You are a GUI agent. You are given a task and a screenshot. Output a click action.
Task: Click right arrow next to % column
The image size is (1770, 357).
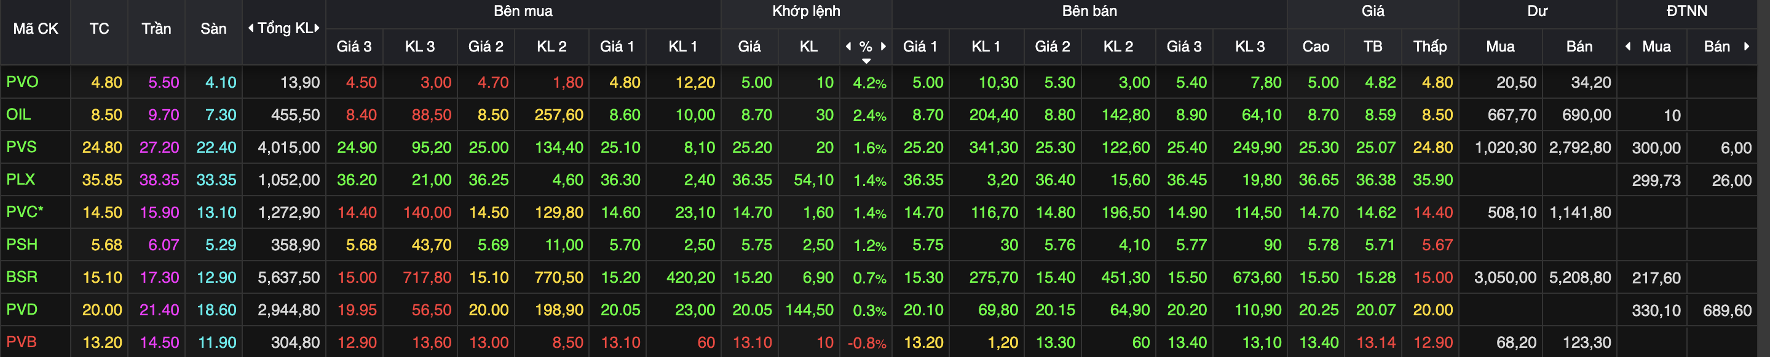883,46
